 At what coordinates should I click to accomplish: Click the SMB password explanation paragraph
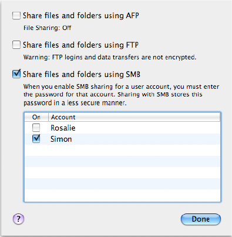[x=122, y=95]
